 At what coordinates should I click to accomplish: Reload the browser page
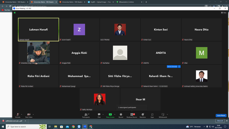(x=10, y=6)
